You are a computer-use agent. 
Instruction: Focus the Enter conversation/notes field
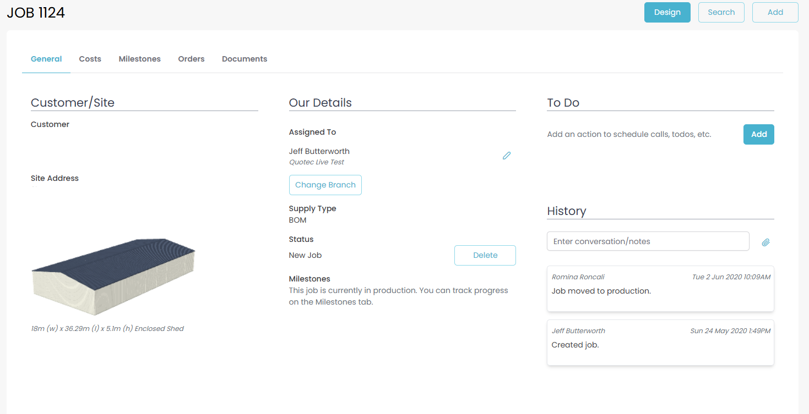click(648, 241)
